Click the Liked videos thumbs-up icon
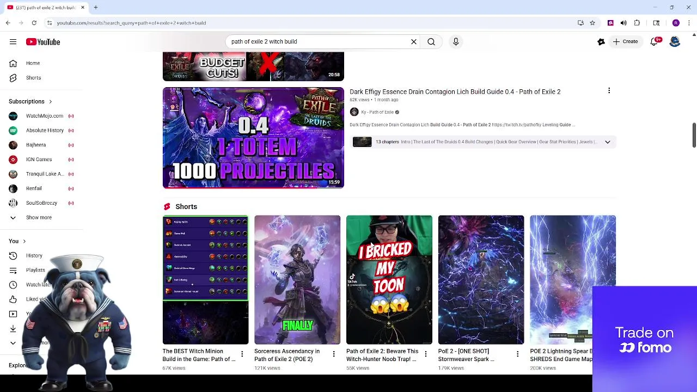The height and width of the screenshot is (392, 697). (x=13, y=299)
